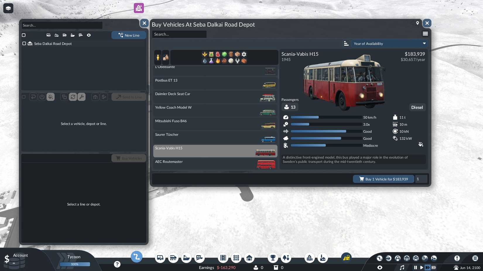
Task: Expand the Year of Availability dropdown
Action: tap(389, 44)
